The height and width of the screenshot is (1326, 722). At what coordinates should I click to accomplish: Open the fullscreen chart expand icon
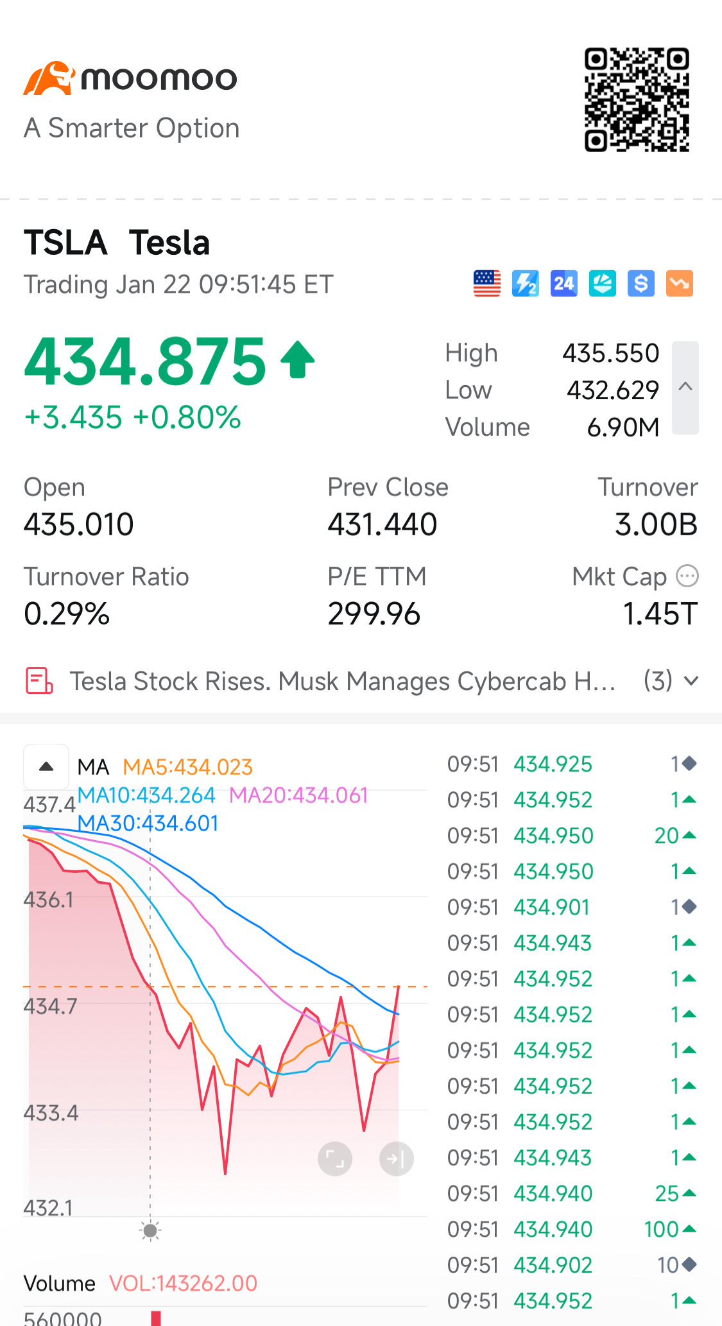(x=335, y=1158)
